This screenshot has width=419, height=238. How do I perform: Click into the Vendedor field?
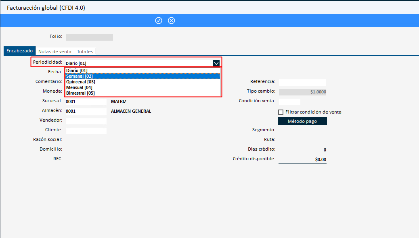point(86,121)
